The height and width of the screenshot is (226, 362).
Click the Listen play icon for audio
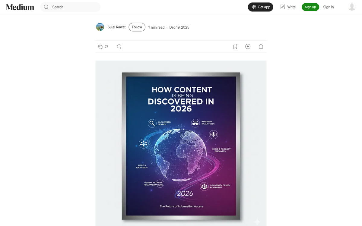click(248, 46)
